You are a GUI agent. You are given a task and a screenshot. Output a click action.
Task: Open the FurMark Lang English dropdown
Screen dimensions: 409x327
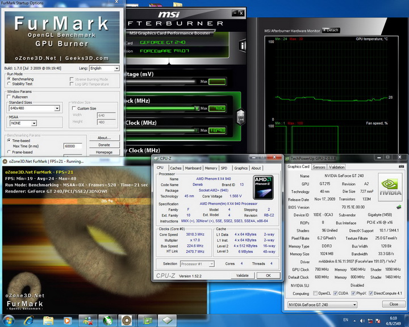[105, 68]
